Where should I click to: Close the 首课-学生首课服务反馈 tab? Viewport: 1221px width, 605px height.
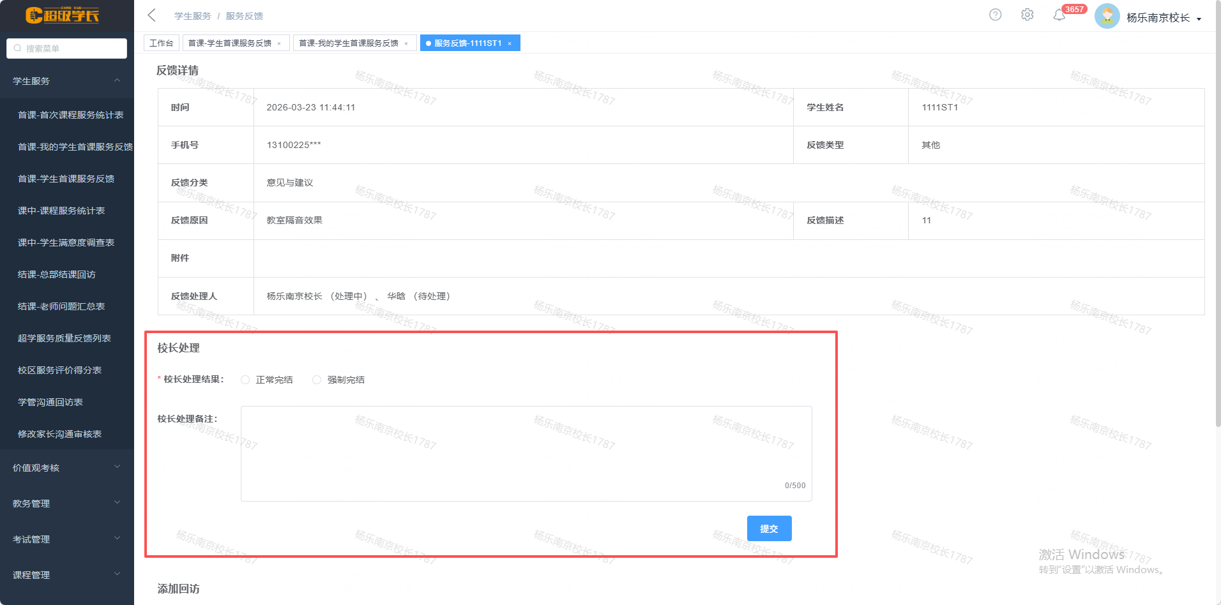coord(279,43)
